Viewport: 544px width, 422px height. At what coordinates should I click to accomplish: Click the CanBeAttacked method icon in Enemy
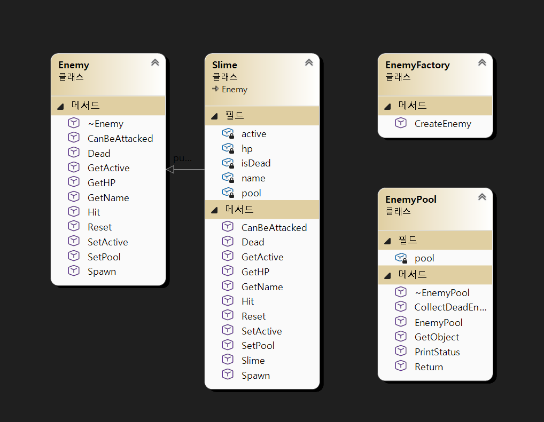click(x=74, y=138)
